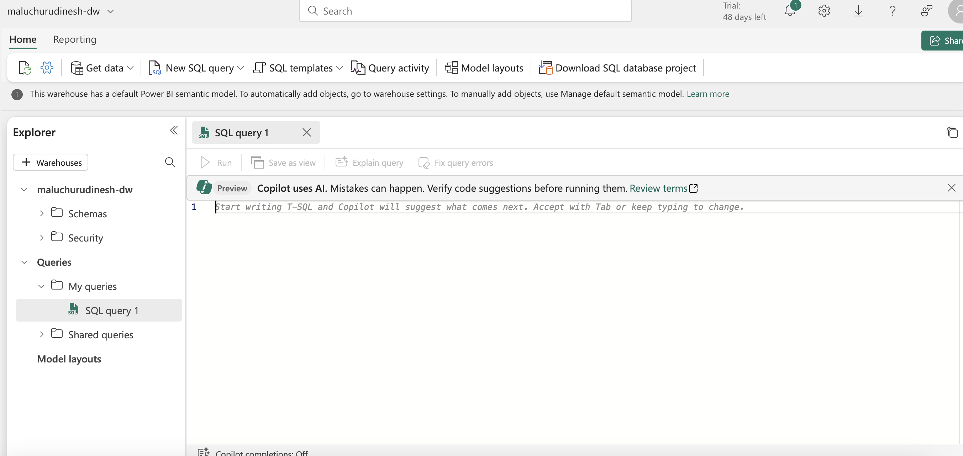The height and width of the screenshot is (456, 963).
Task: Click the Security folder label
Action: 86,238
